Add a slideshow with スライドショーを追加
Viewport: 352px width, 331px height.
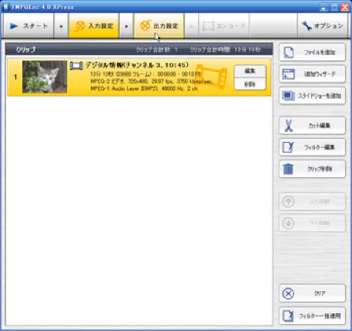coord(312,96)
